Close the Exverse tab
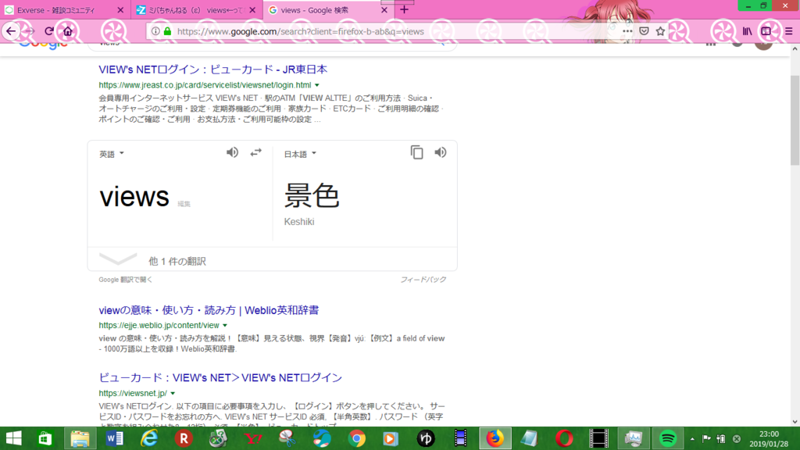 click(x=120, y=10)
